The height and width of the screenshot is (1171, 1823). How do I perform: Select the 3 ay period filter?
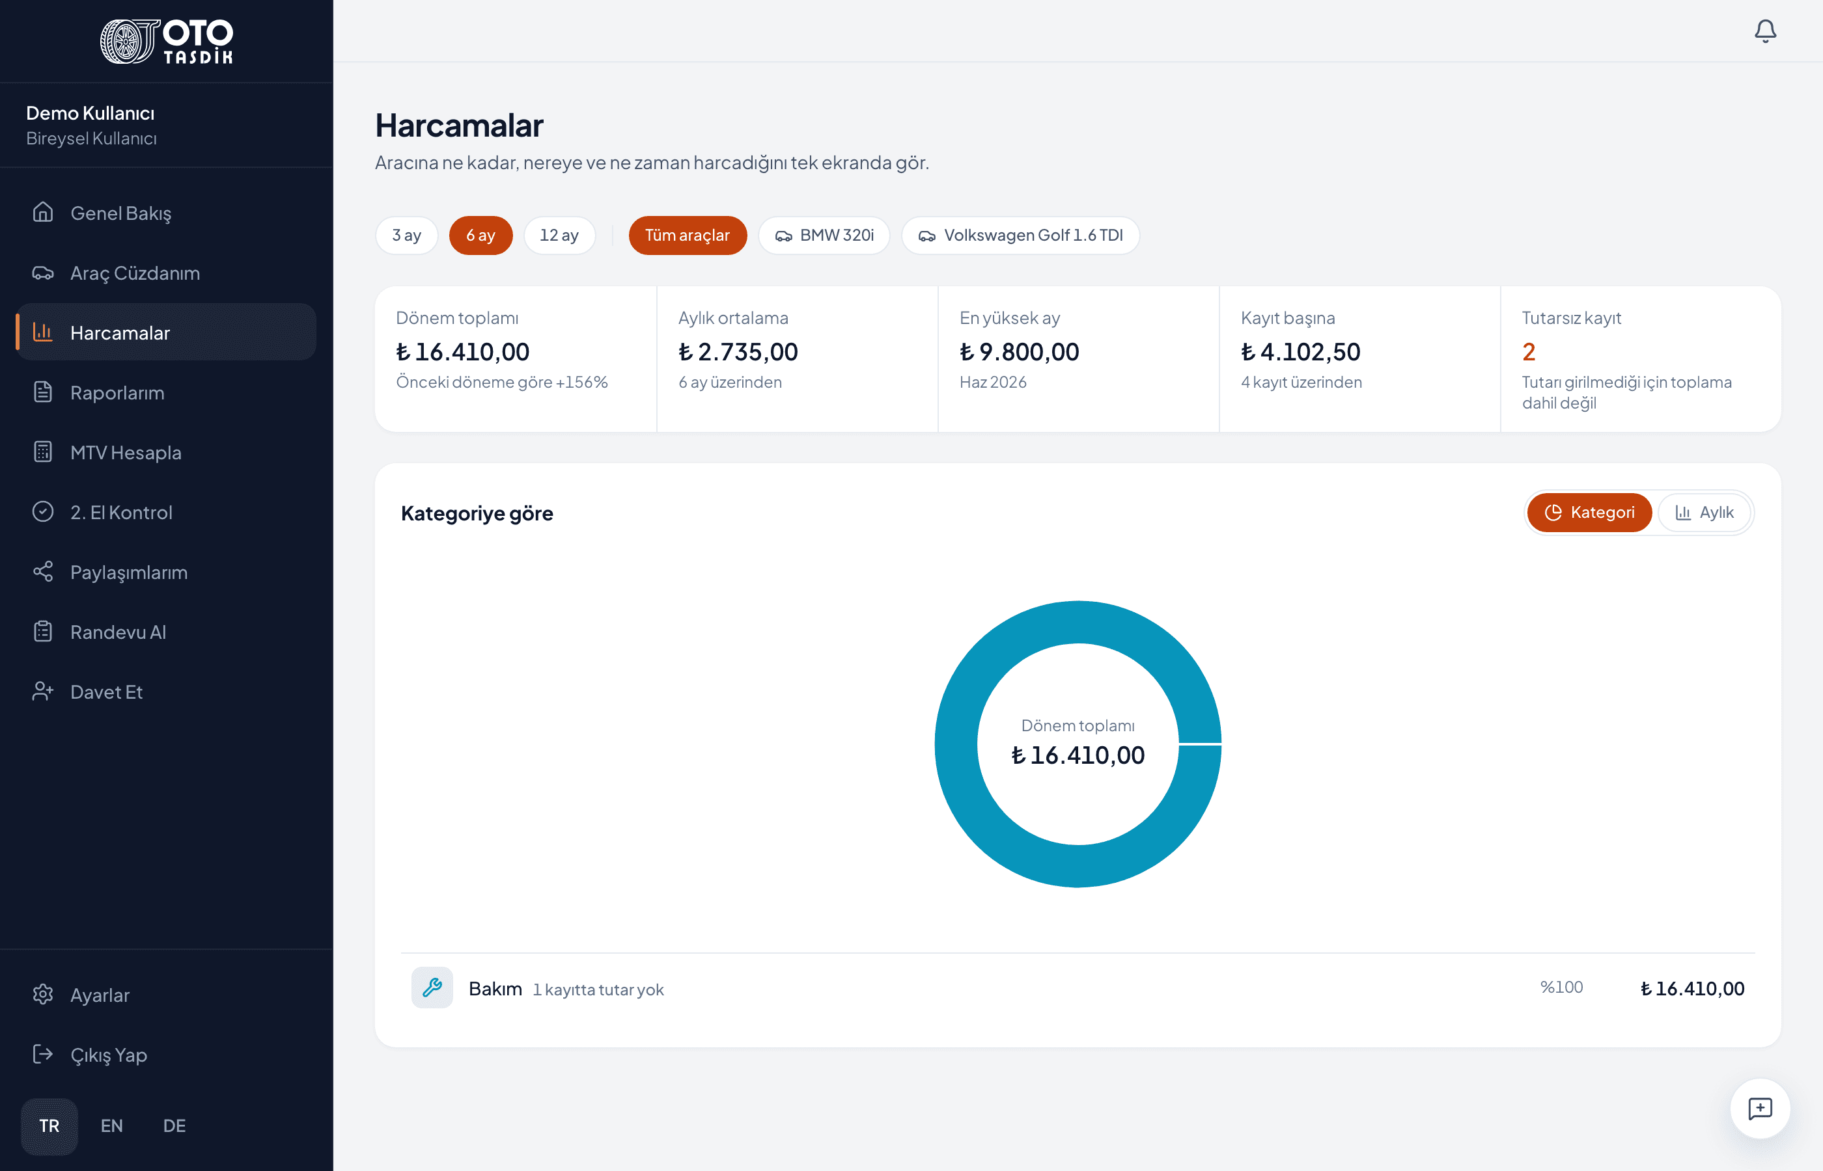pyautogui.click(x=406, y=235)
